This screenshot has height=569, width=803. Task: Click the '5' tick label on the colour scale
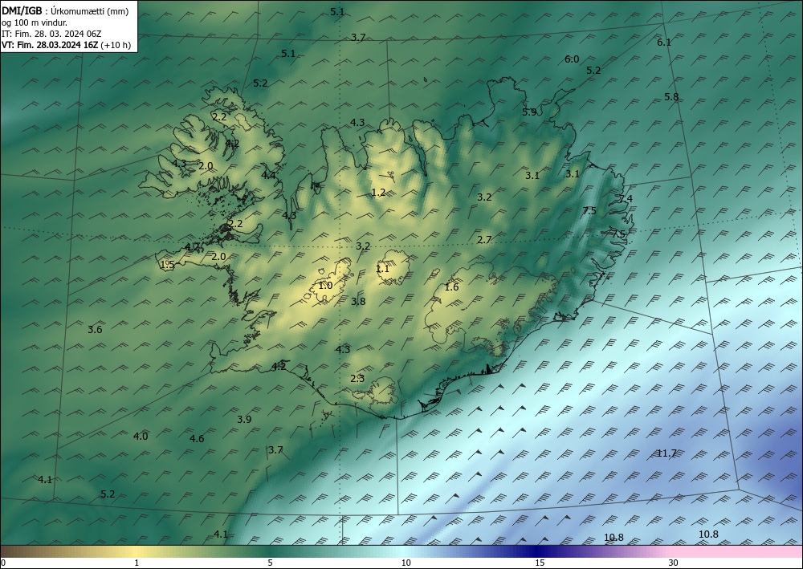click(x=270, y=563)
